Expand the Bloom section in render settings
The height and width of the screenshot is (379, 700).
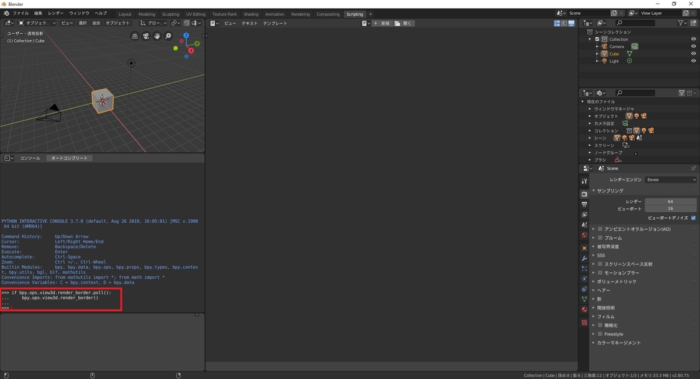pos(593,237)
